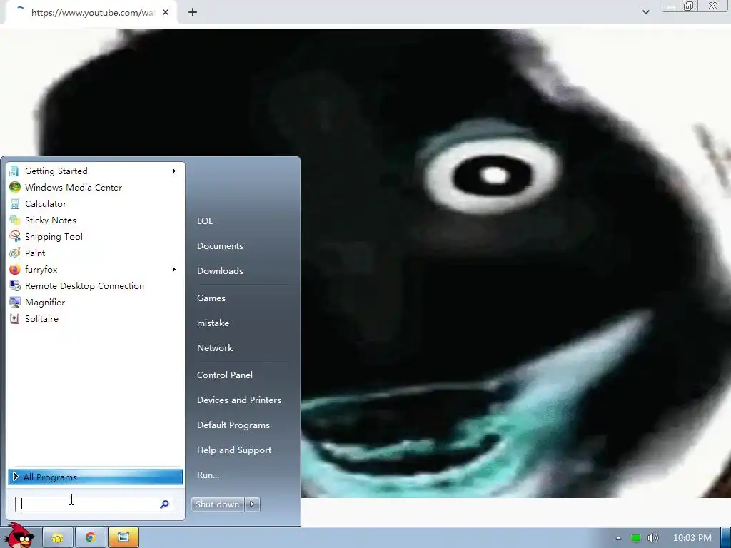
Task: Open the Solitaire card icon
Action: click(x=14, y=319)
